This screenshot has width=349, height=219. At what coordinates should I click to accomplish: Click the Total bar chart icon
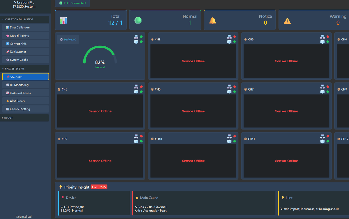(63, 21)
